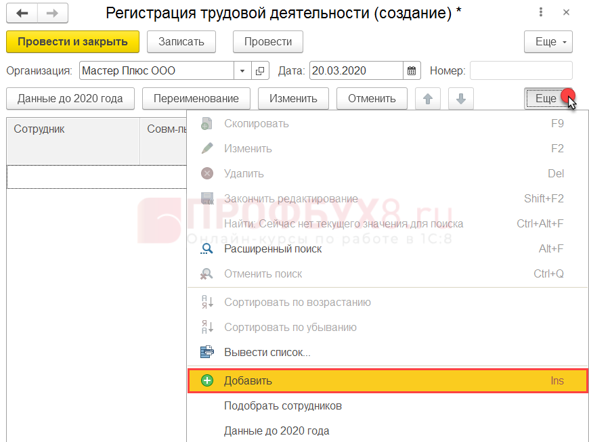Open the calendar picker for Дата
Viewport: 589px width, 442px height.
412,70
